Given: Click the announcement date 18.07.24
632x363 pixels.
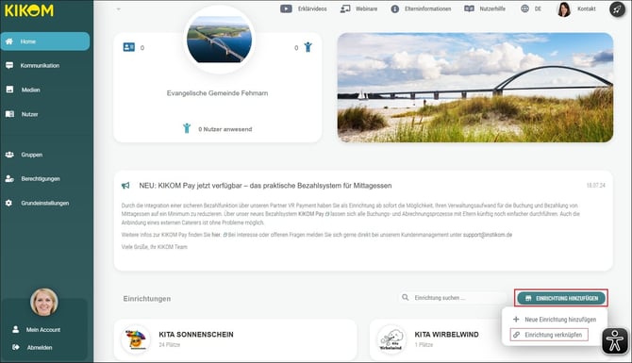Looking at the screenshot, I should [x=596, y=186].
